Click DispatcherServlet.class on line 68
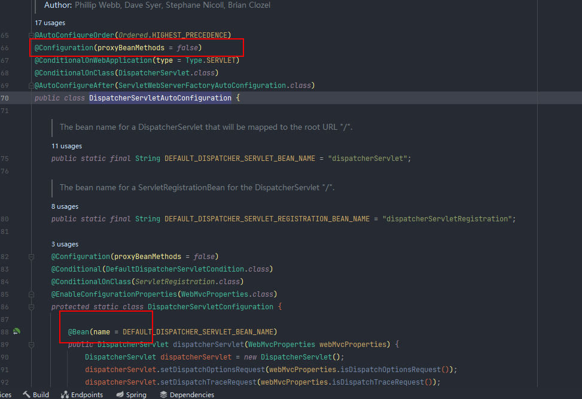The image size is (582, 399). (x=166, y=73)
